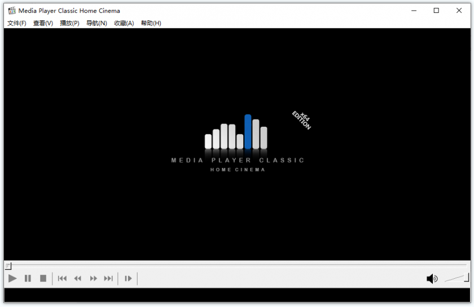Expand the 收藏(A) menu
474x307 pixels.
coord(124,23)
